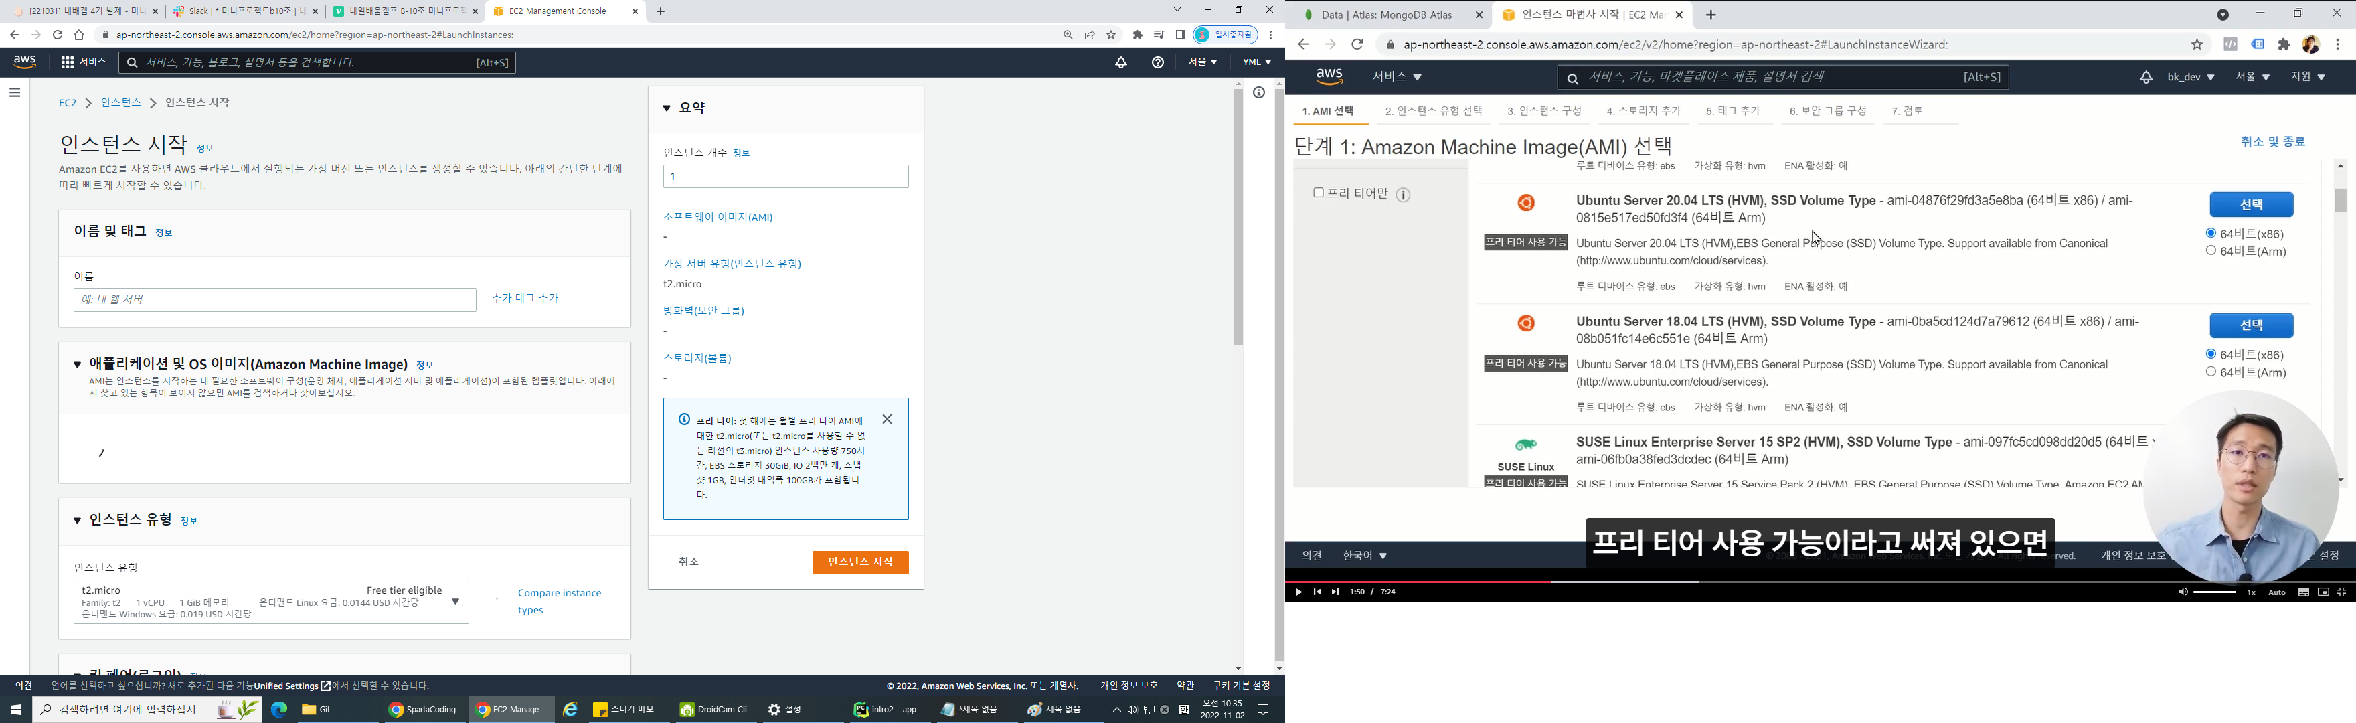Exit fullscreen on the video player
2356x723 pixels.
2343,592
